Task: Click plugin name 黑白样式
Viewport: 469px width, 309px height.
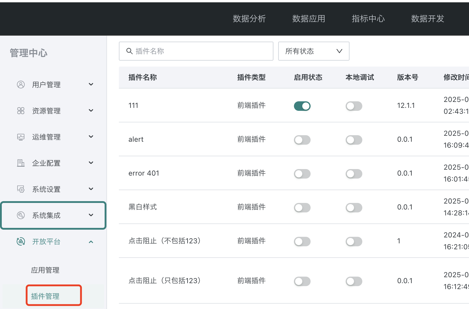Action: tap(143, 207)
